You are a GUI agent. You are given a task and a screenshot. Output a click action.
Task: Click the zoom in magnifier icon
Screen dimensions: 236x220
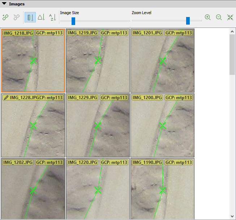[x=207, y=17]
